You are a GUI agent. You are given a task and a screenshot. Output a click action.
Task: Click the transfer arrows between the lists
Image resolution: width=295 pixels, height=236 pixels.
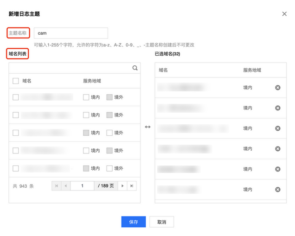coord(147,127)
